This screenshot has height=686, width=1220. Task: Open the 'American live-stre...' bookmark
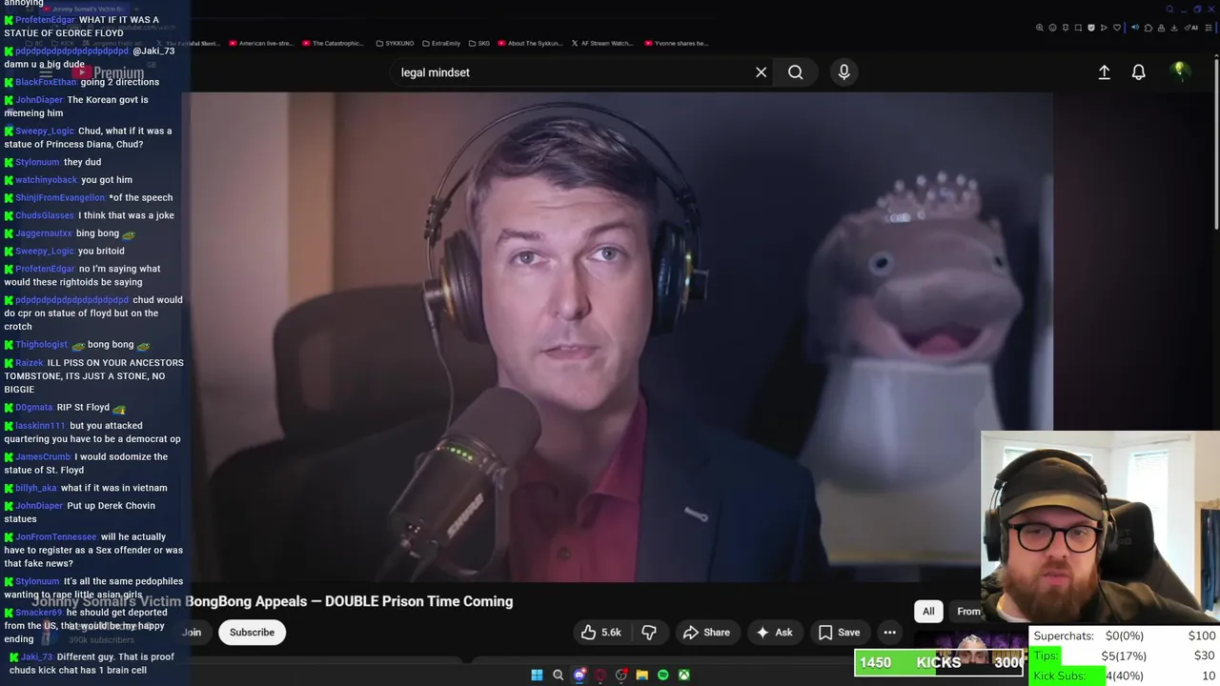[260, 43]
